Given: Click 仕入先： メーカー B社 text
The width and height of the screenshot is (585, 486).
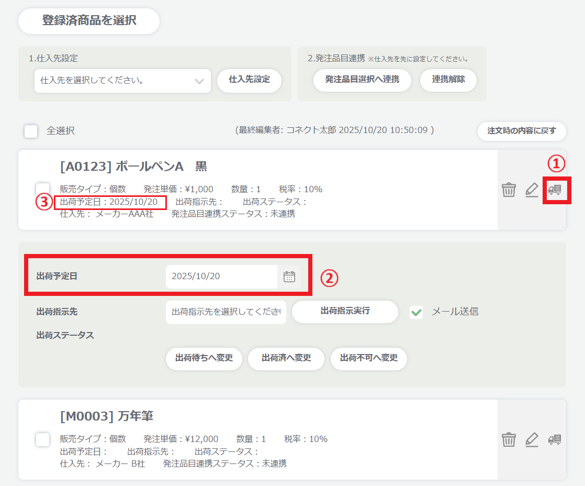Looking at the screenshot, I should [x=103, y=463].
